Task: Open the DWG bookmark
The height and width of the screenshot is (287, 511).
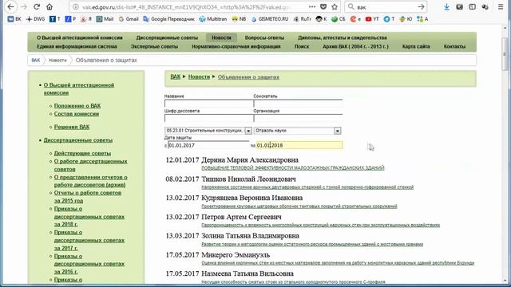Action: click(x=35, y=19)
